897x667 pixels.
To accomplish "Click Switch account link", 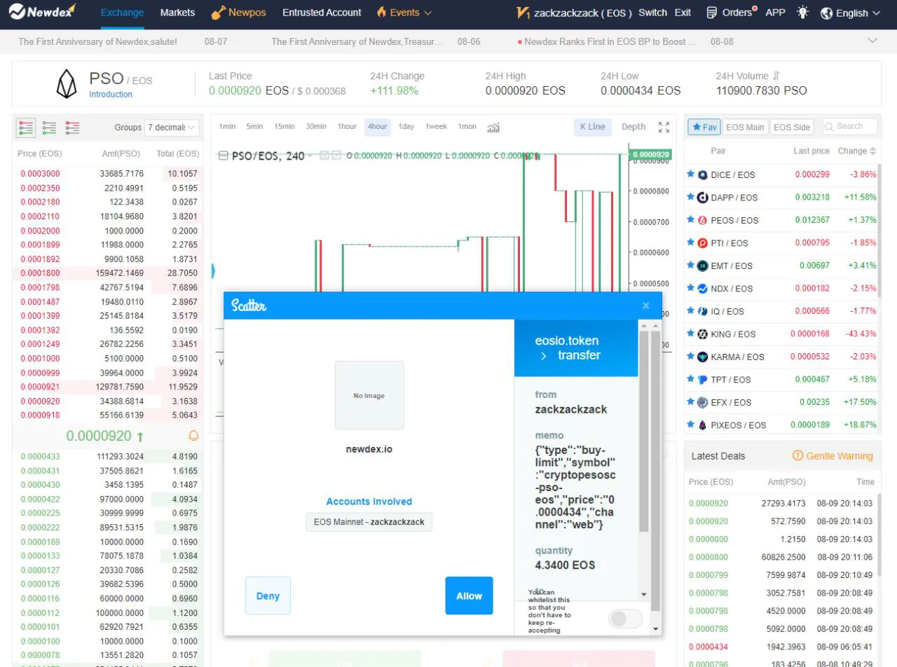I will 652,13.
